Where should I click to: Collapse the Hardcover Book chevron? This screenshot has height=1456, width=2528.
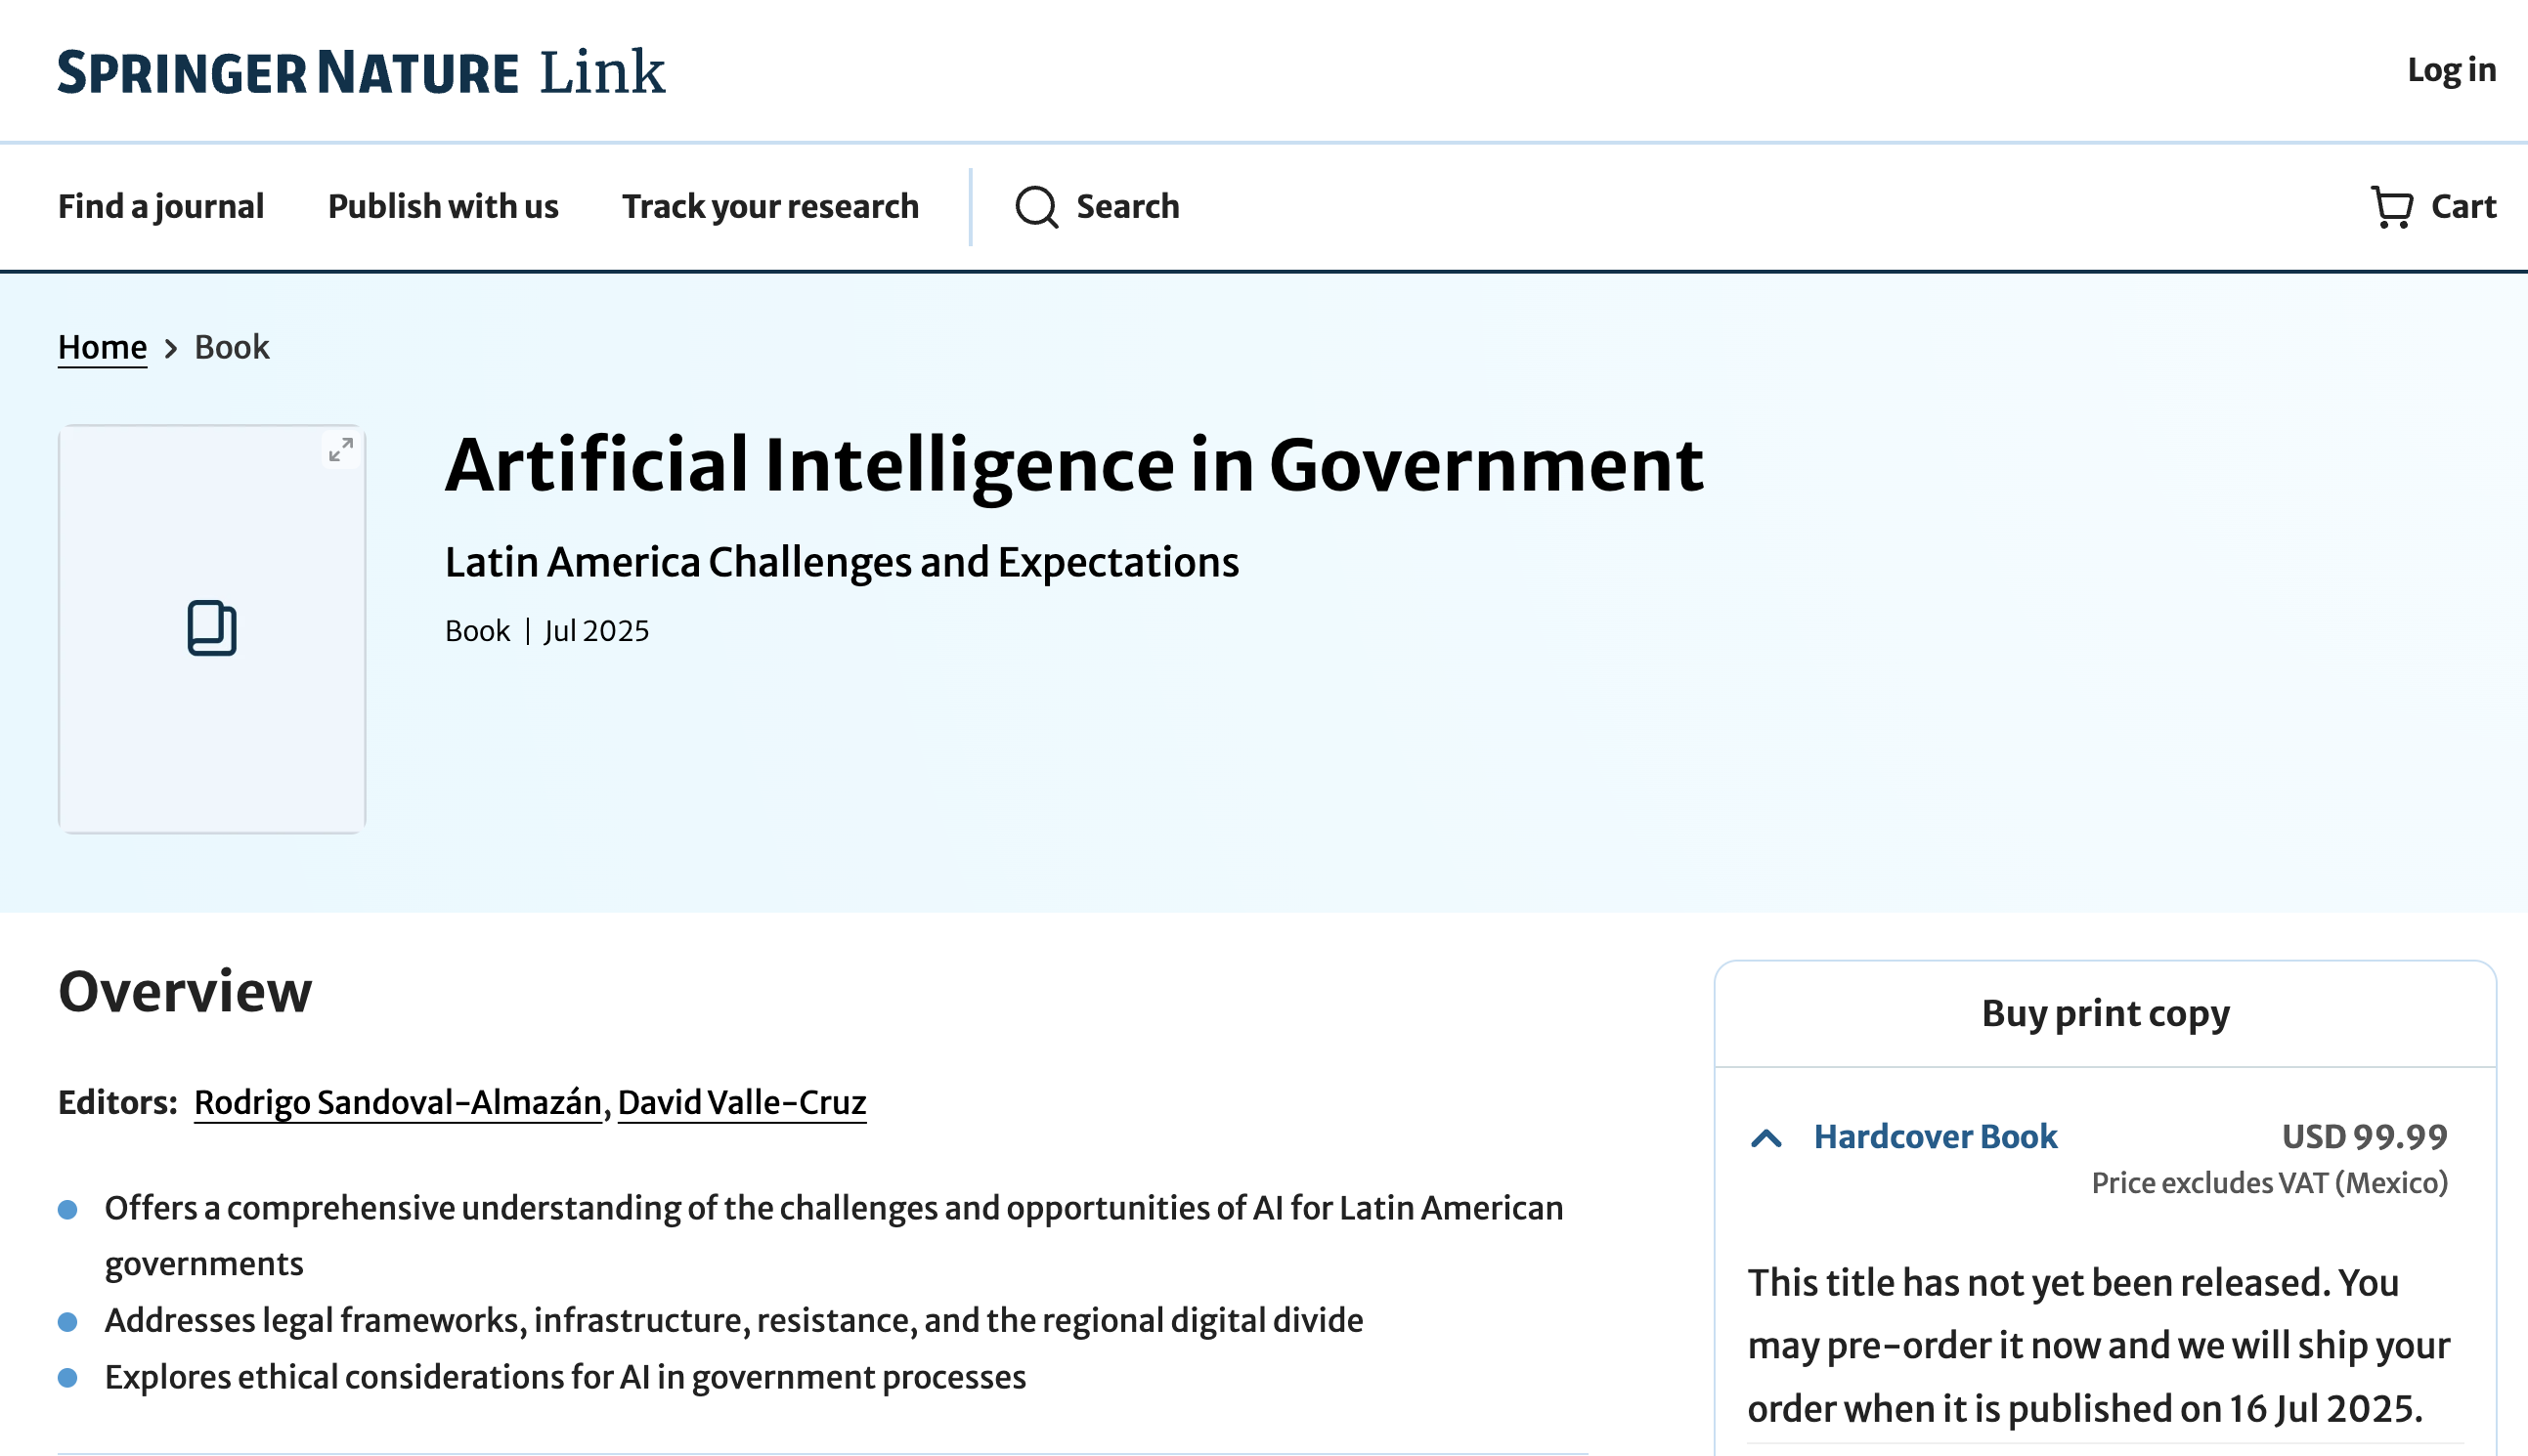[x=1766, y=1138]
